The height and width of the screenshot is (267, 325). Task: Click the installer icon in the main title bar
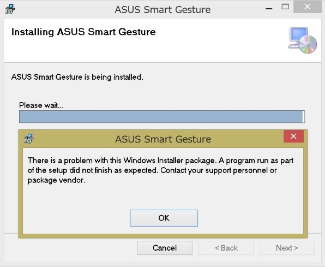(10, 9)
